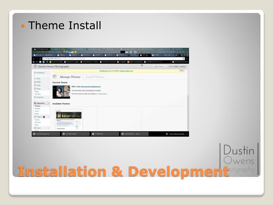Open dropdown arrow on index.php download
The width and height of the screenshot is (273, 205).
pyautogui.click(x=118, y=134)
